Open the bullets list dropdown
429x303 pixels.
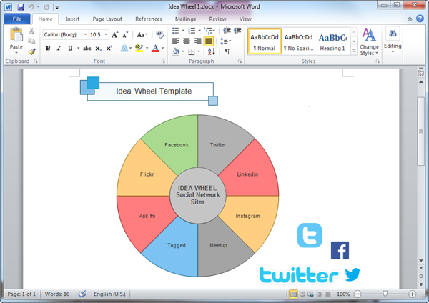[183, 31]
